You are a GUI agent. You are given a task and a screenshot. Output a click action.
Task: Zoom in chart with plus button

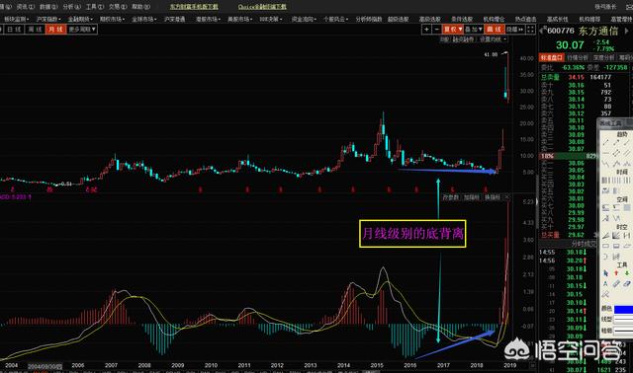[426, 29]
